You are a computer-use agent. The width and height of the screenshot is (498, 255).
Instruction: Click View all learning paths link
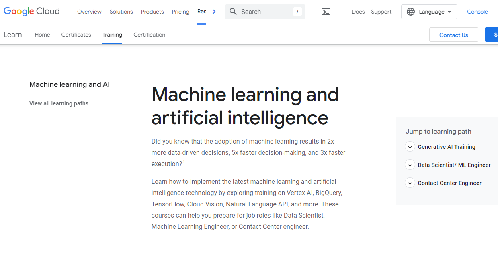pyautogui.click(x=59, y=103)
